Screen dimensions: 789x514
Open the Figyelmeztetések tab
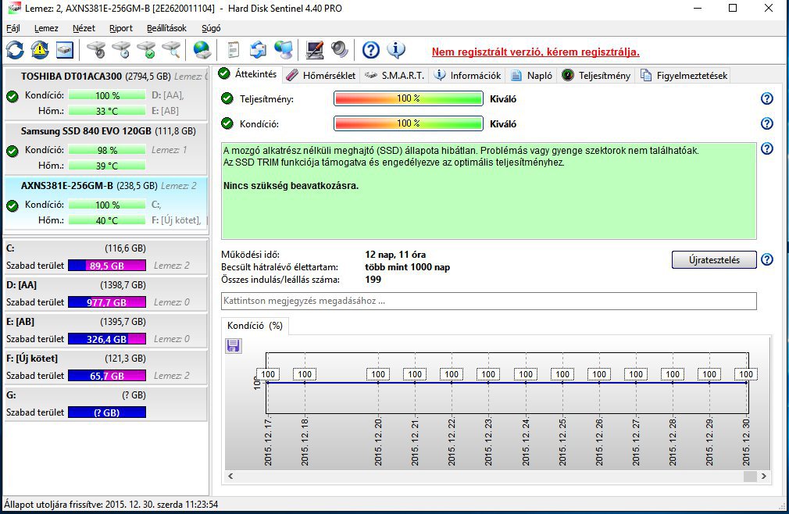(x=684, y=76)
